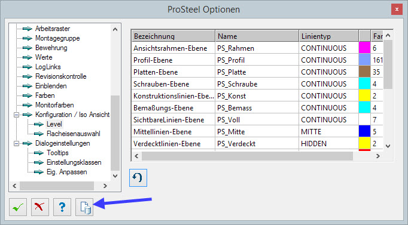The image size is (408, 225).
Task: Collapse the Dialogeinstellungen tree node
Action: tap(16, 143)
